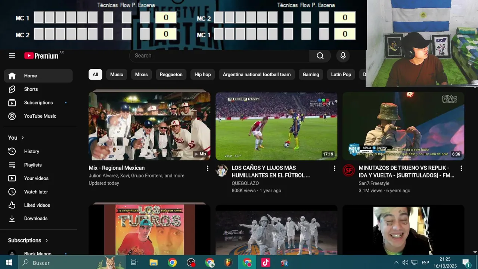Viewport: 478px width, 269px height.
Task: Select the Argentina national football team chip
Action: pyautogui.click(x=257, y=74)
